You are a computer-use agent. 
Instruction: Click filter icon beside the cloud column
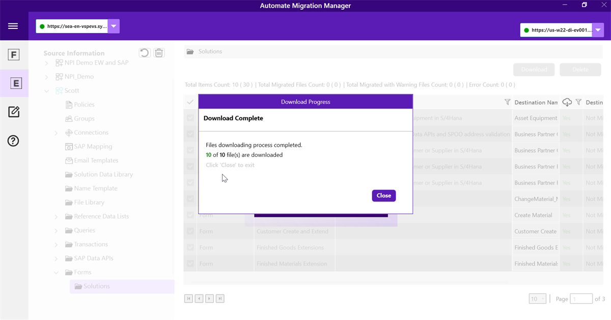click(578, 102)
